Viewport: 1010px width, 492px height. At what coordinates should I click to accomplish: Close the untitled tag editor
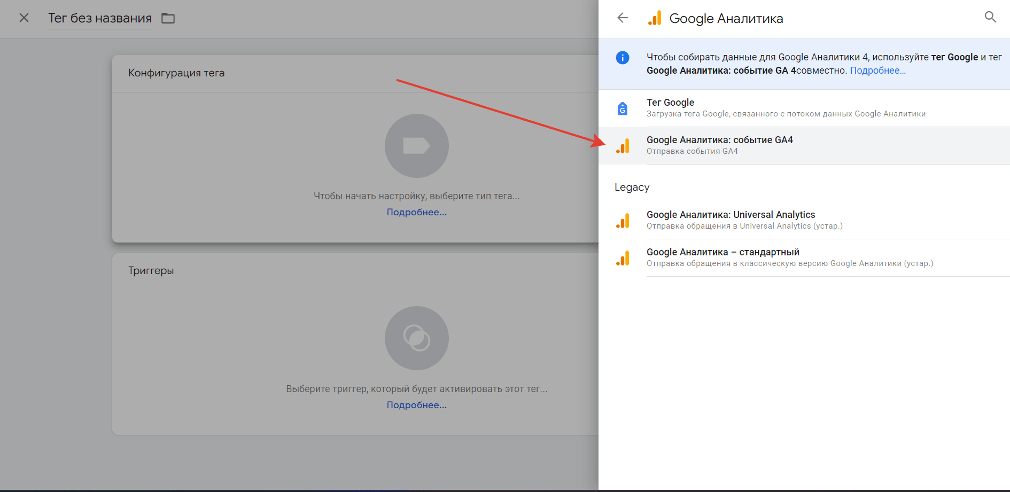(24, 18)
